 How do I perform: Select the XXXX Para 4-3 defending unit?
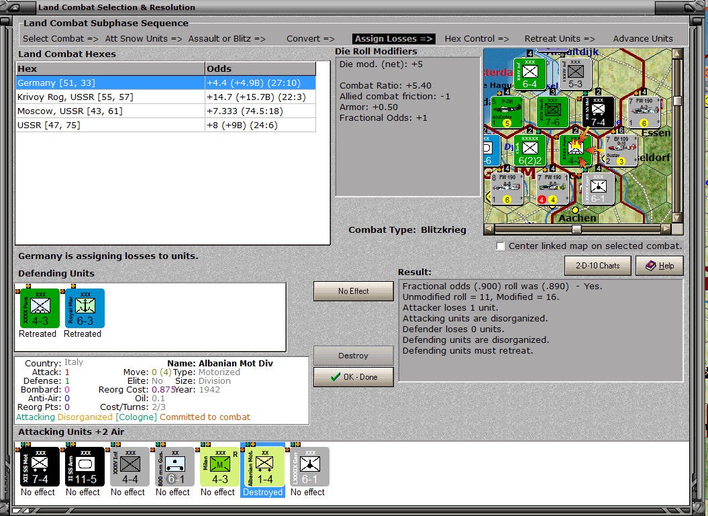click(x=40, y=309)
